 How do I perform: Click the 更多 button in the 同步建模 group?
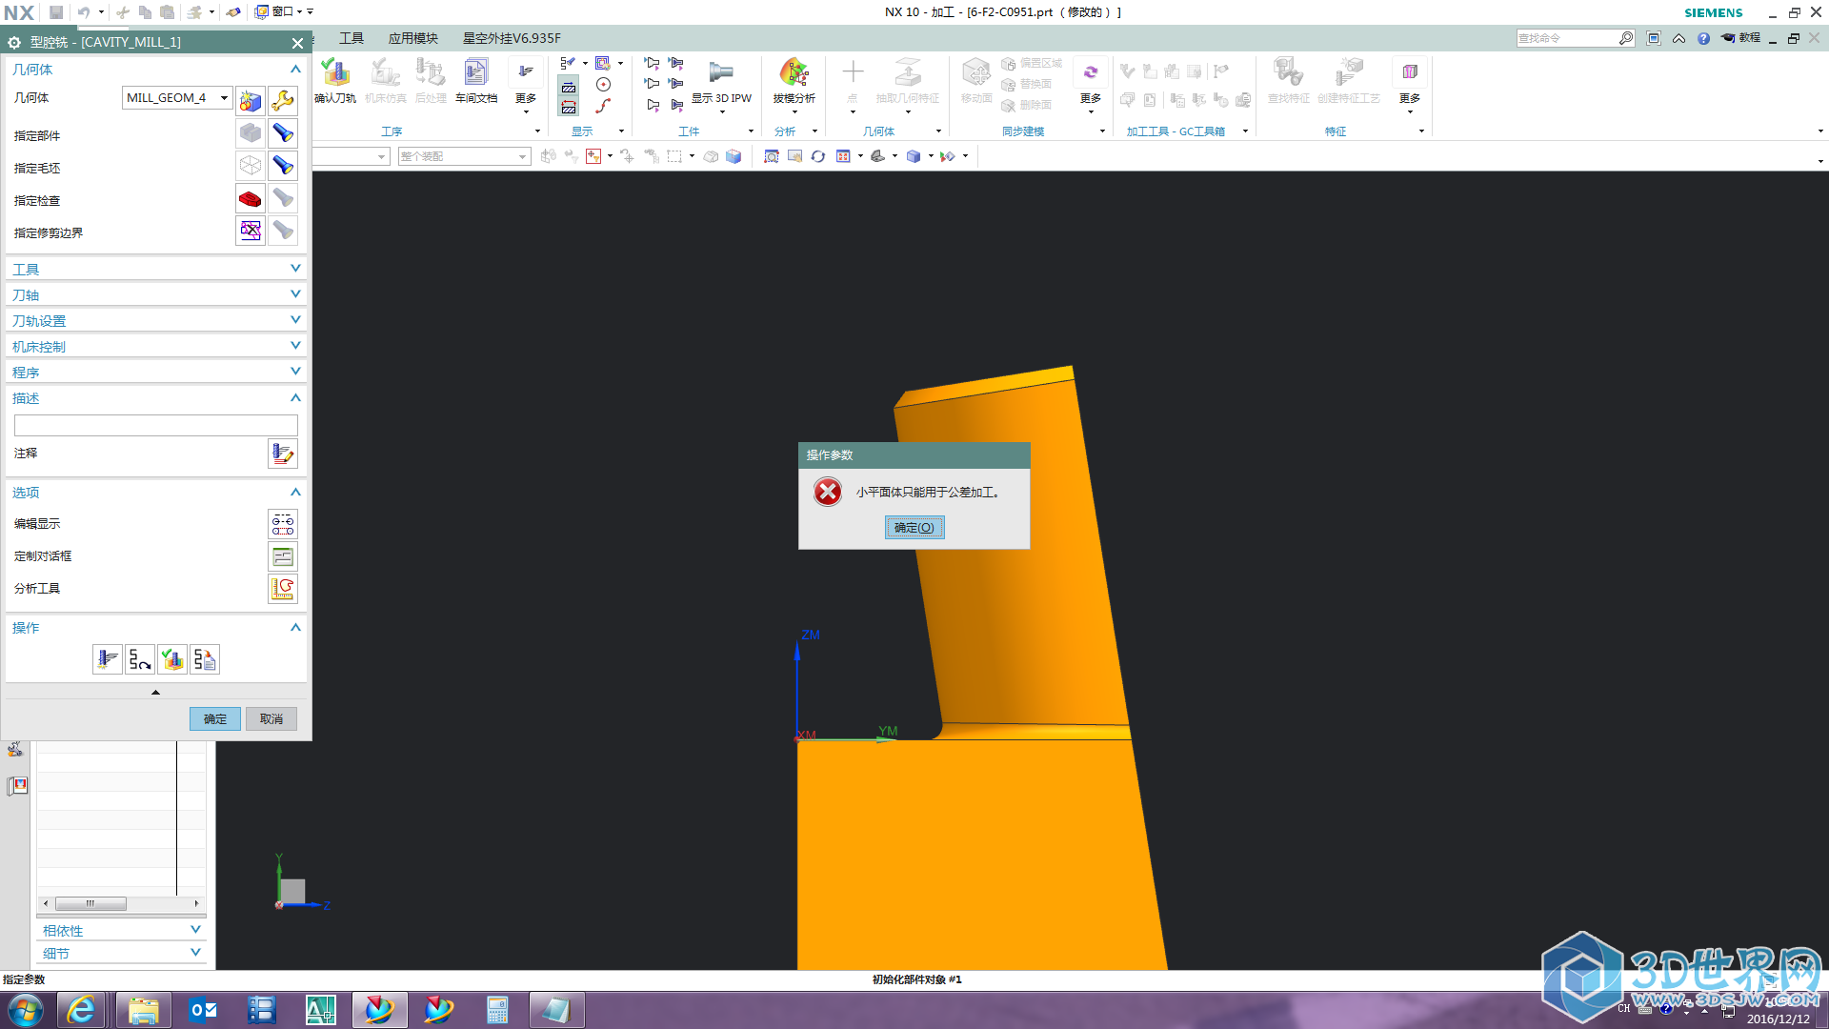(x=1091, y=84)
